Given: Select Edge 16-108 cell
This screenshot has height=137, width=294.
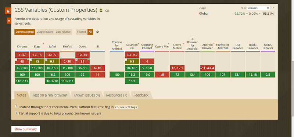Looking at the screenshot, I should point(37,68).
